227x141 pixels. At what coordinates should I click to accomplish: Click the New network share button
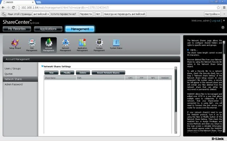coord(51,73)
